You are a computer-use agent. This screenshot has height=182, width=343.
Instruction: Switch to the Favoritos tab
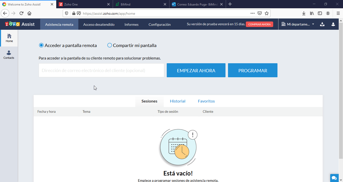(206, 101)
